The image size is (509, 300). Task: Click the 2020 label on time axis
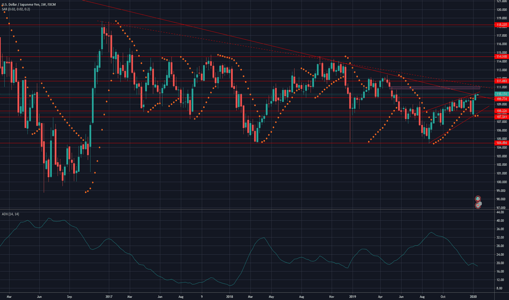pyautogui.click(x=475, y=296)
